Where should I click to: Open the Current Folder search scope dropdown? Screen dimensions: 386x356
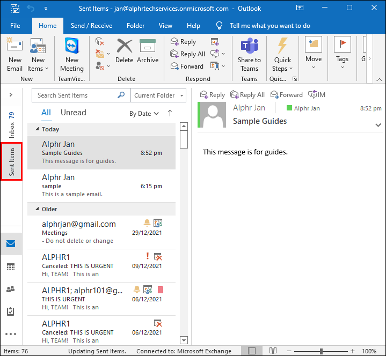point(158,95)
